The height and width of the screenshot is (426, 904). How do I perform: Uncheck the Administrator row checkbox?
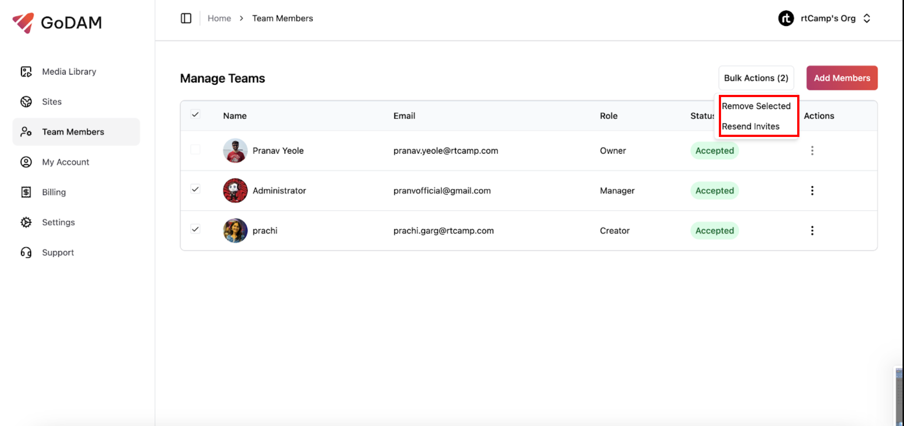point(196,189)
